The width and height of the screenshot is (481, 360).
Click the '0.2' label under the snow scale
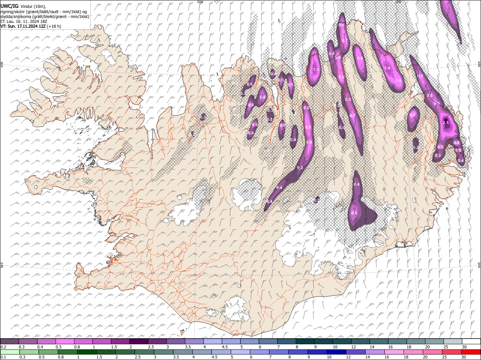pos(3,347)
